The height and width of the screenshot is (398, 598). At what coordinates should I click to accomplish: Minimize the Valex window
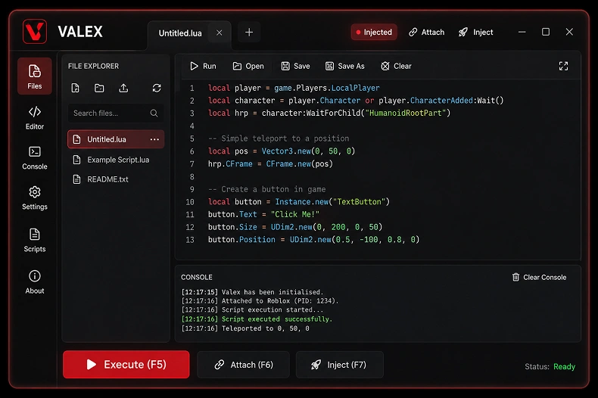pos(522,32)
